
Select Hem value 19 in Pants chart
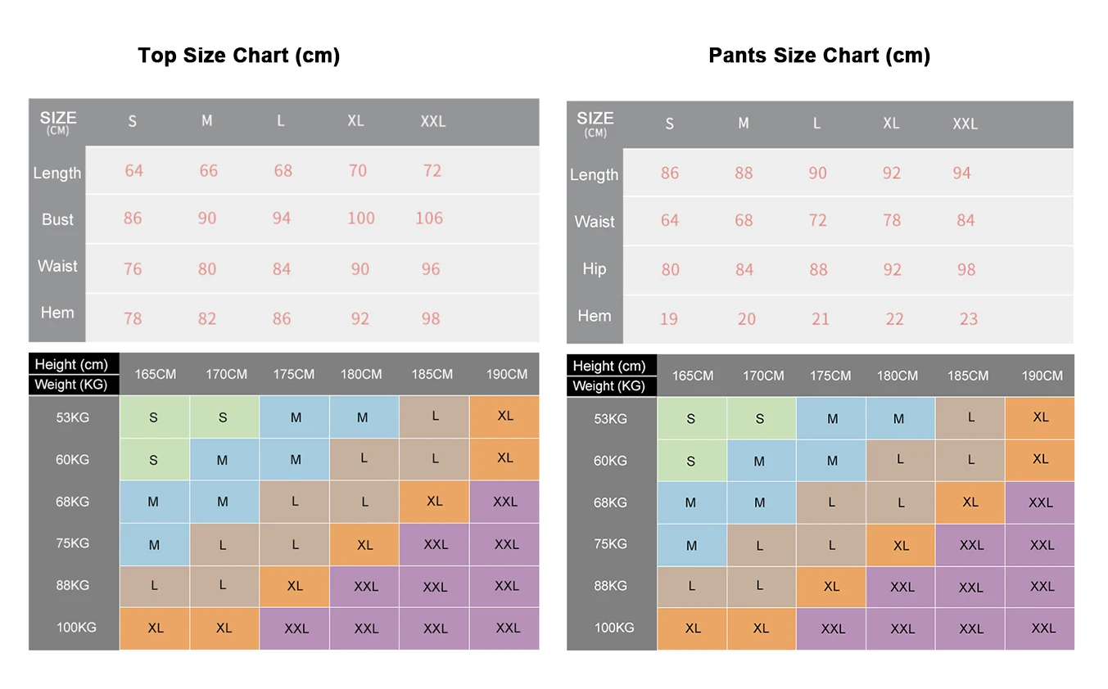coord(669,319)
